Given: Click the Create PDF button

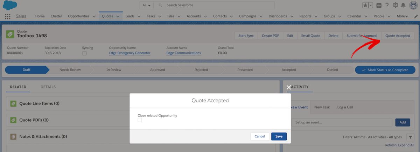Looking at the screenshot, I should pyautogui.click(x=270, y=36).
